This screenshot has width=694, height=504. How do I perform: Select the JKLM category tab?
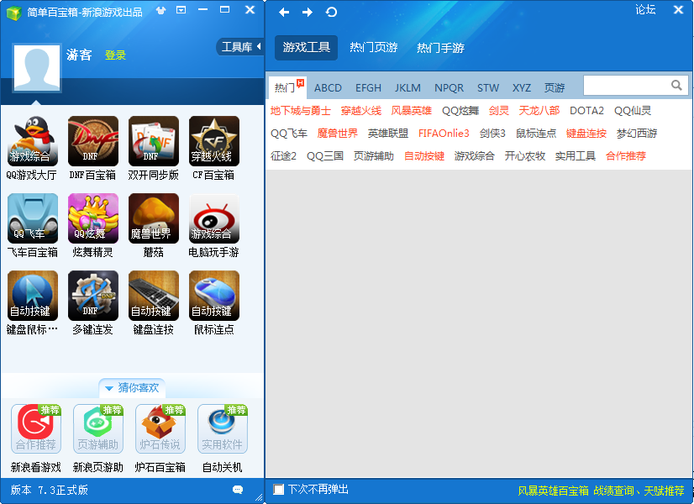pyautogui.click(x=407, y=88)
